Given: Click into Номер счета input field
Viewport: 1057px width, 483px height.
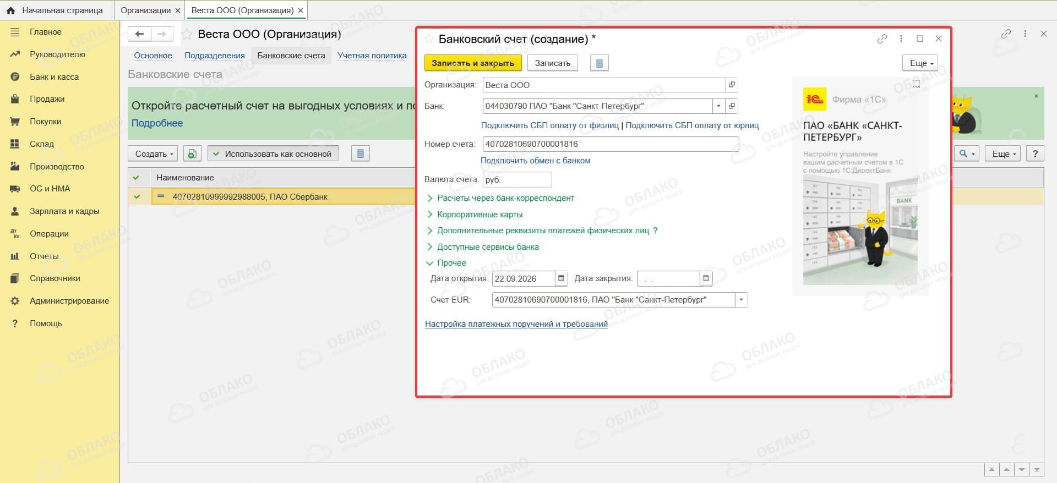Looking at the screenshot, I should coord(611,144).
